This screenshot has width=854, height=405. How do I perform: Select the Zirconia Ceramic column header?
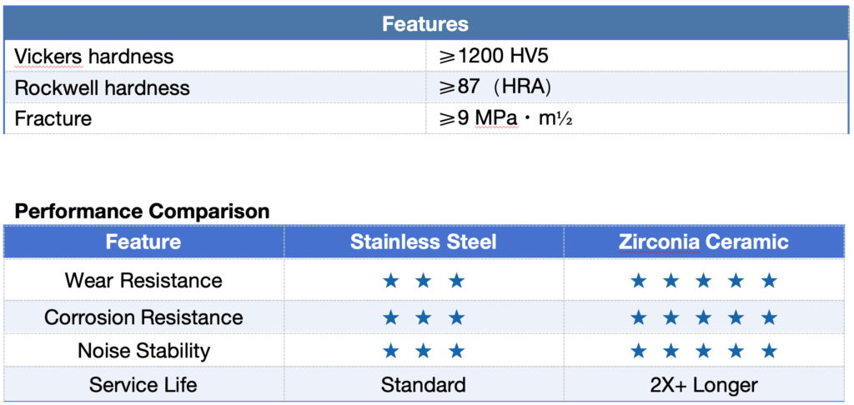click(706, 242)
